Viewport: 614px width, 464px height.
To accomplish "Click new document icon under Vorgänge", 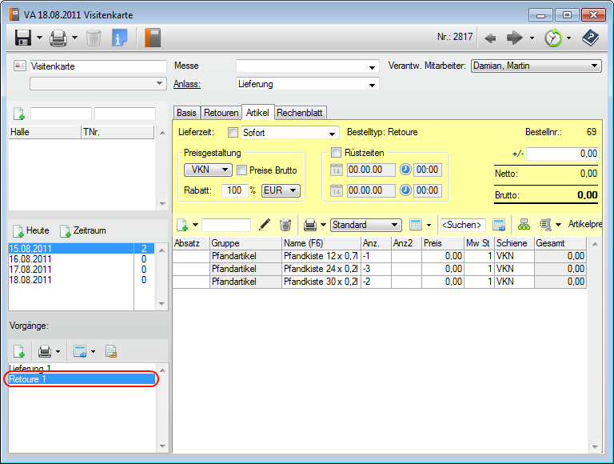I will click(x=18, y=351).
